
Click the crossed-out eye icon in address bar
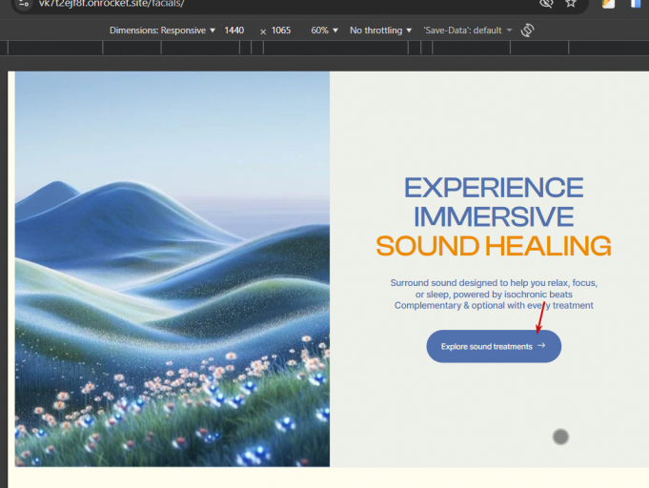[x=546, y=3]
